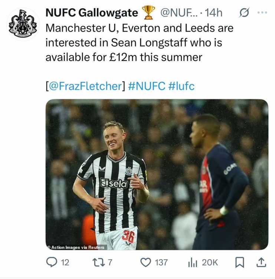The height and width of the screenshot is (279, 275).
Task: Click the NUFC Gallowgate display name
Action: point(92,13)
